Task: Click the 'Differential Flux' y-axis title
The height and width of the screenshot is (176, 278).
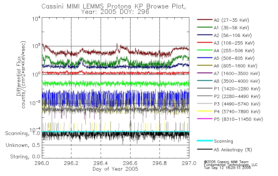Action: point(19,77)
